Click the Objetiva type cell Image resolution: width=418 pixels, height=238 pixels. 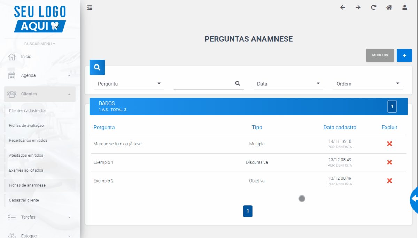click(x=257, y=181)
